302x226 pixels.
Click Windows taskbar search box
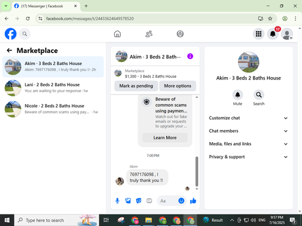click(57, 220)
